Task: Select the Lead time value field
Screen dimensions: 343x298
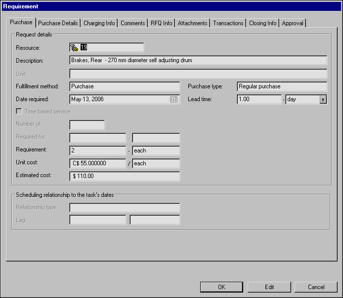Action: pos(258,99)
